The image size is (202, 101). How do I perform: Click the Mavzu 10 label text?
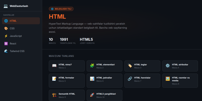(x=100, y=97)
